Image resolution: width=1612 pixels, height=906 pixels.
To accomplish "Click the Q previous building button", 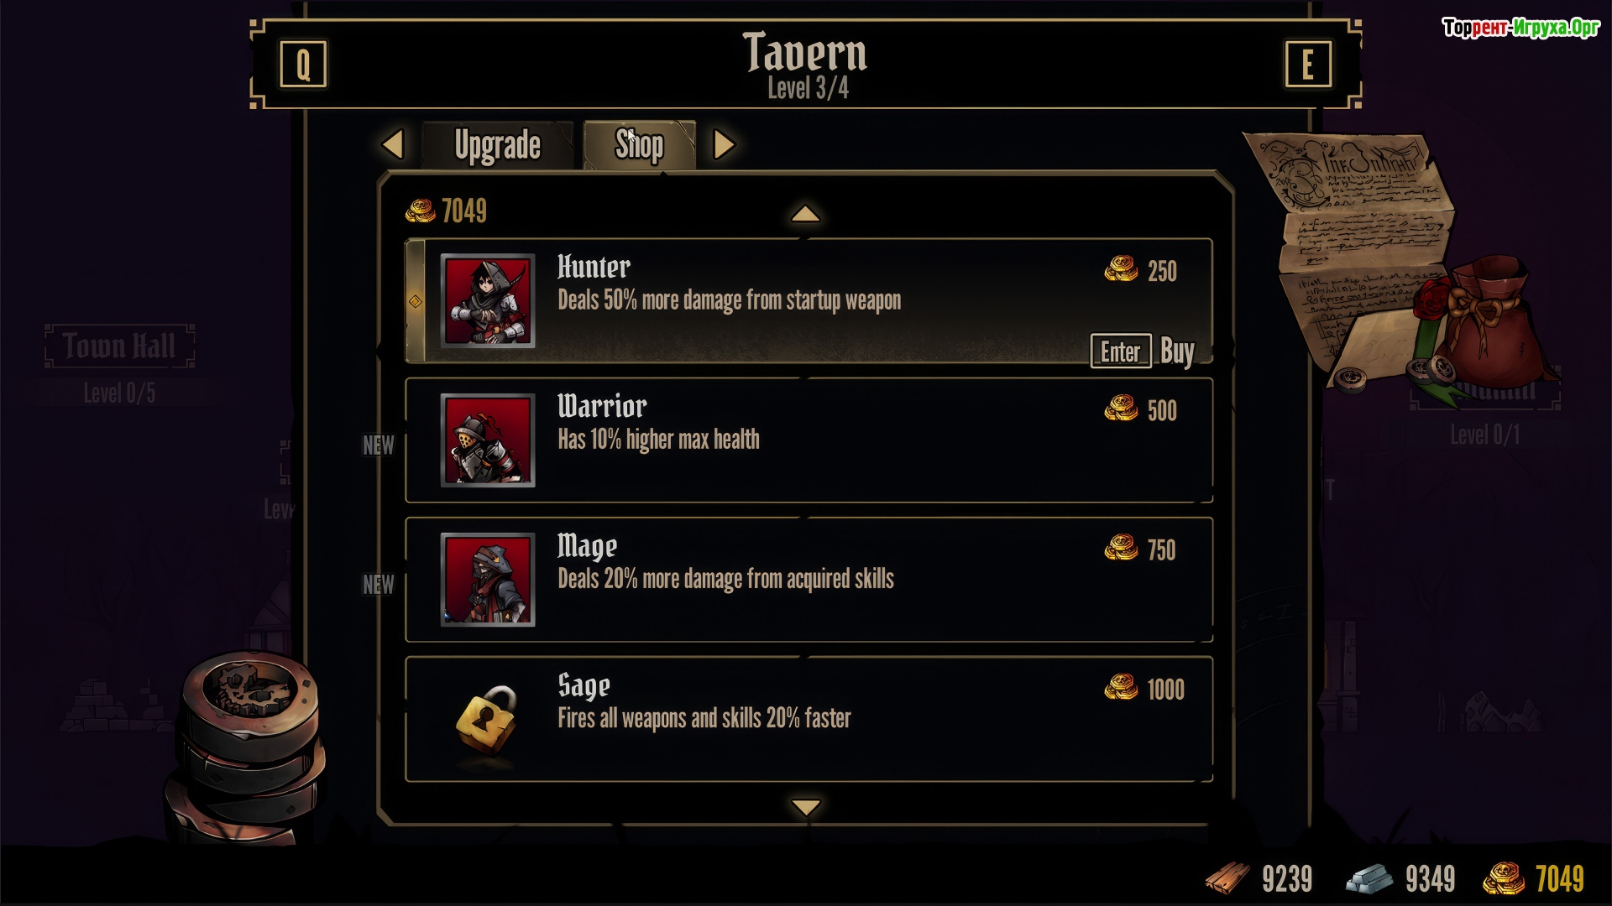I will (x=302, y=65).
